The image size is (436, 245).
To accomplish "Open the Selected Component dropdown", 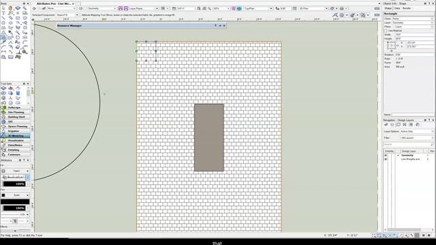I will (x=67, y=15).
